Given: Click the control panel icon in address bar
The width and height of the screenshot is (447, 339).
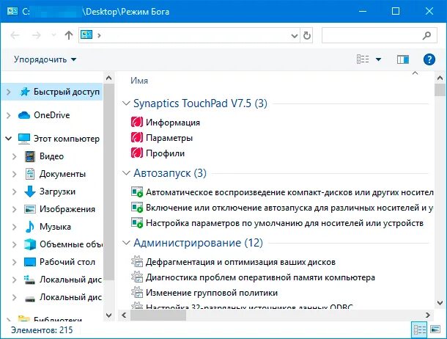Looking at the screenshot, I should point(86,35).
